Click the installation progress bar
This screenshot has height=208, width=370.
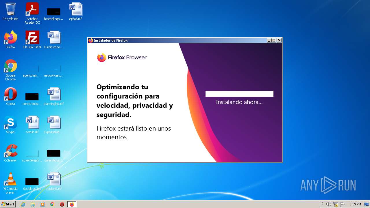coord(239,94)
